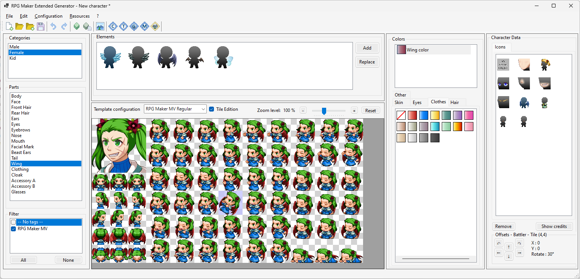Click the Add element button
This screenshot has height=279, width=580.
click(x=367, y=48)
